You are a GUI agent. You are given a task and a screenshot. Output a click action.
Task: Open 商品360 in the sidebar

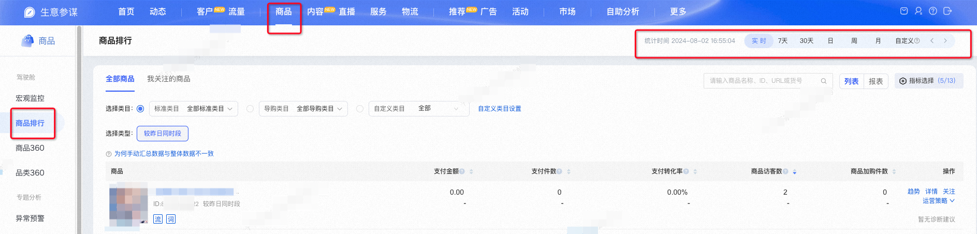[30, 148]
